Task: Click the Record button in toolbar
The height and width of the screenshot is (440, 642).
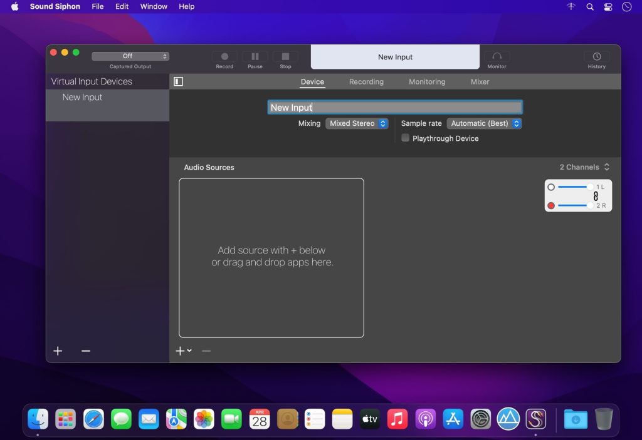Action: 224,57
